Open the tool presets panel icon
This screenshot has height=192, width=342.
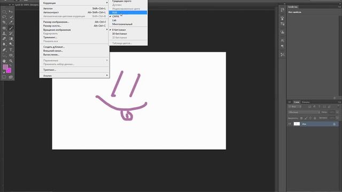pos(283,54)
